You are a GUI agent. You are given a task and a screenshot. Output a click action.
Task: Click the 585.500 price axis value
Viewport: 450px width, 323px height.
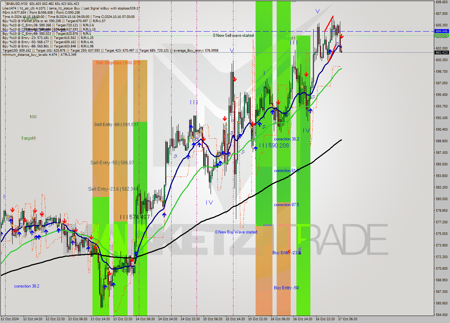point(442,164)
